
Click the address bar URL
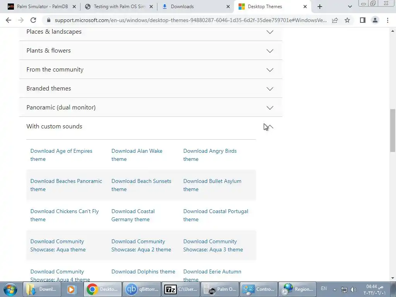tap(191, 20)
